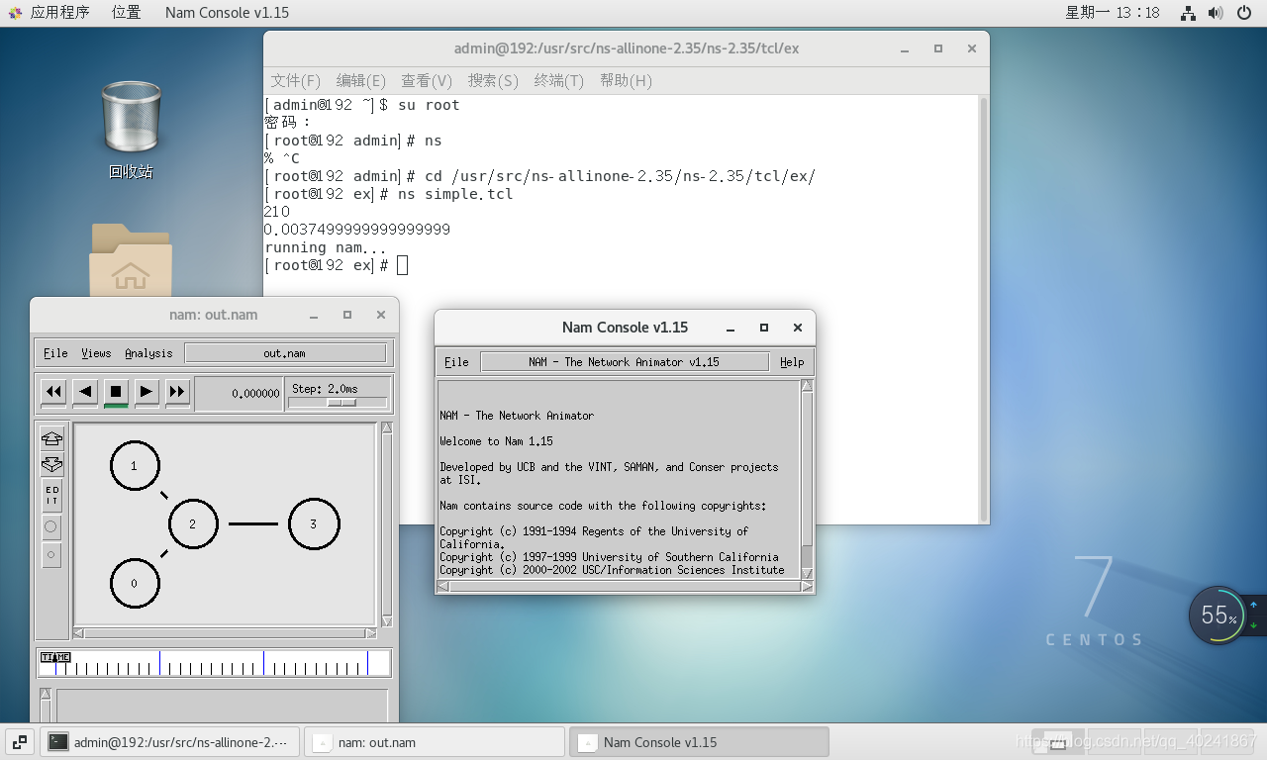Screen dimensions: 1267x760
Task: Open 位置 menu in top bar
Action: coord(126,13)
